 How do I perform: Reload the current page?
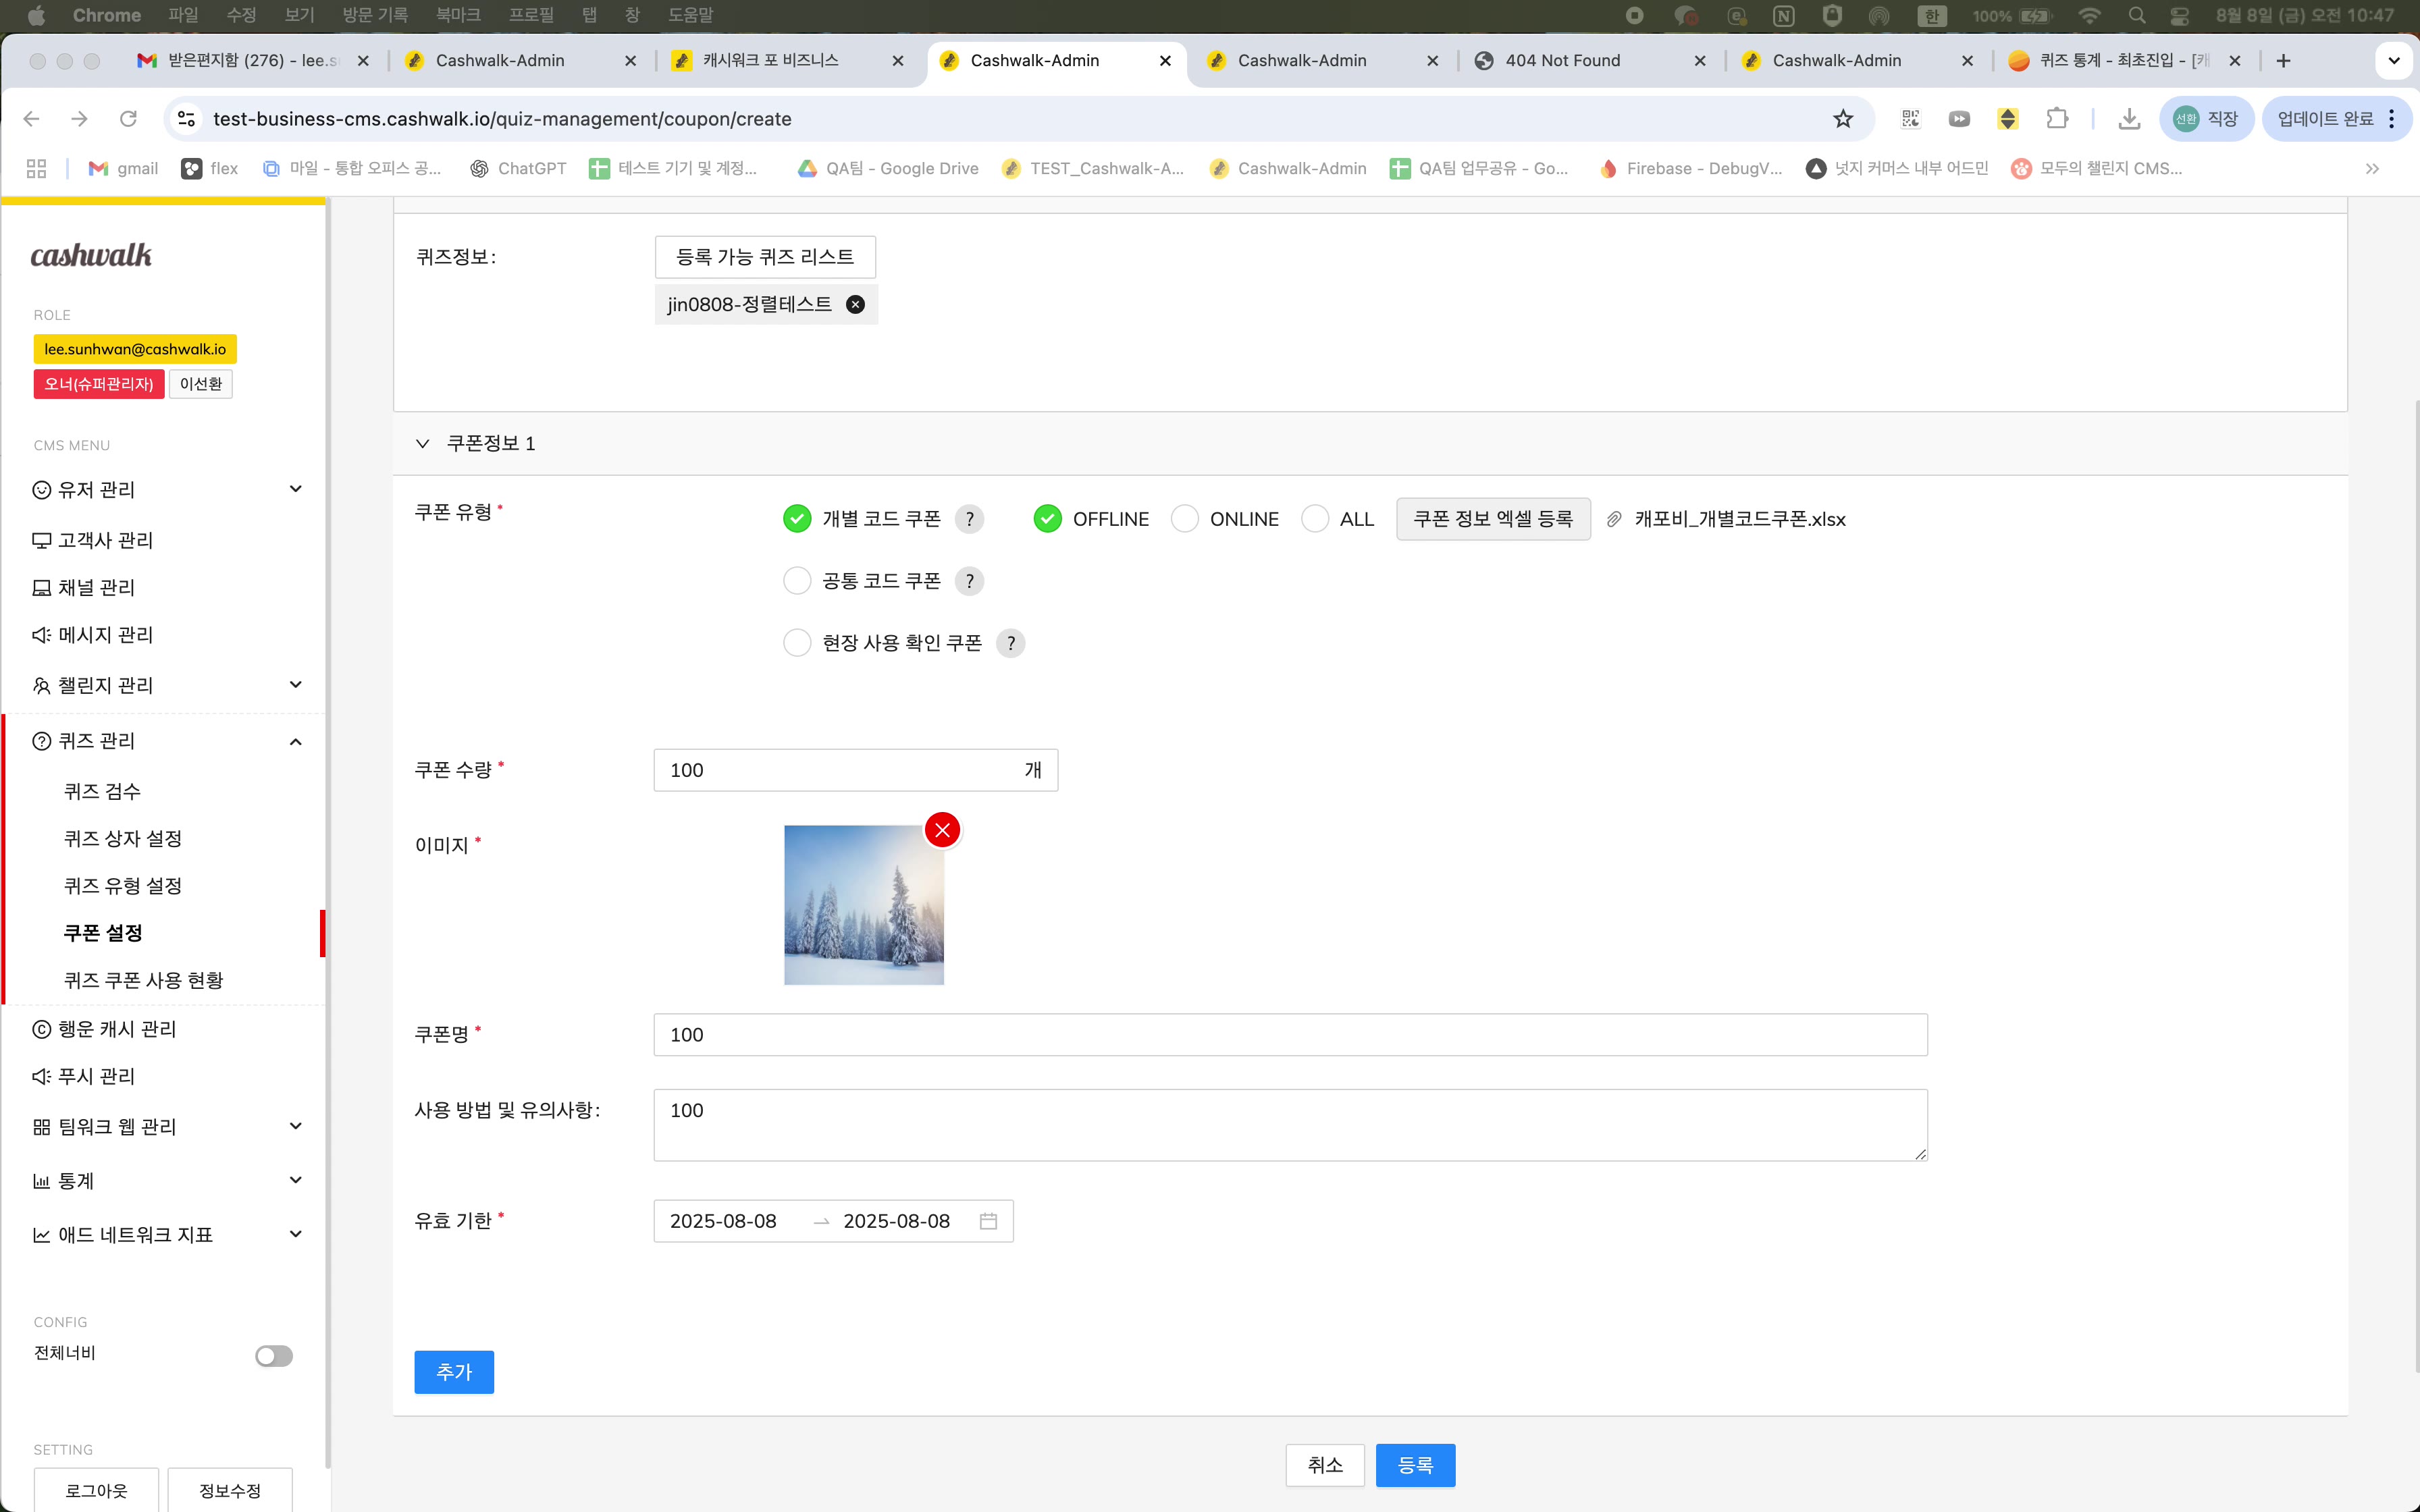(x=128, y=119)
